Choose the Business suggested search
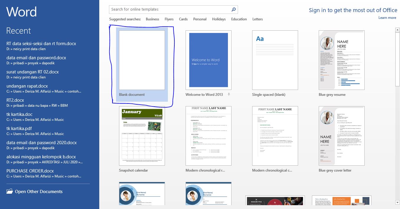 [152, 19]
